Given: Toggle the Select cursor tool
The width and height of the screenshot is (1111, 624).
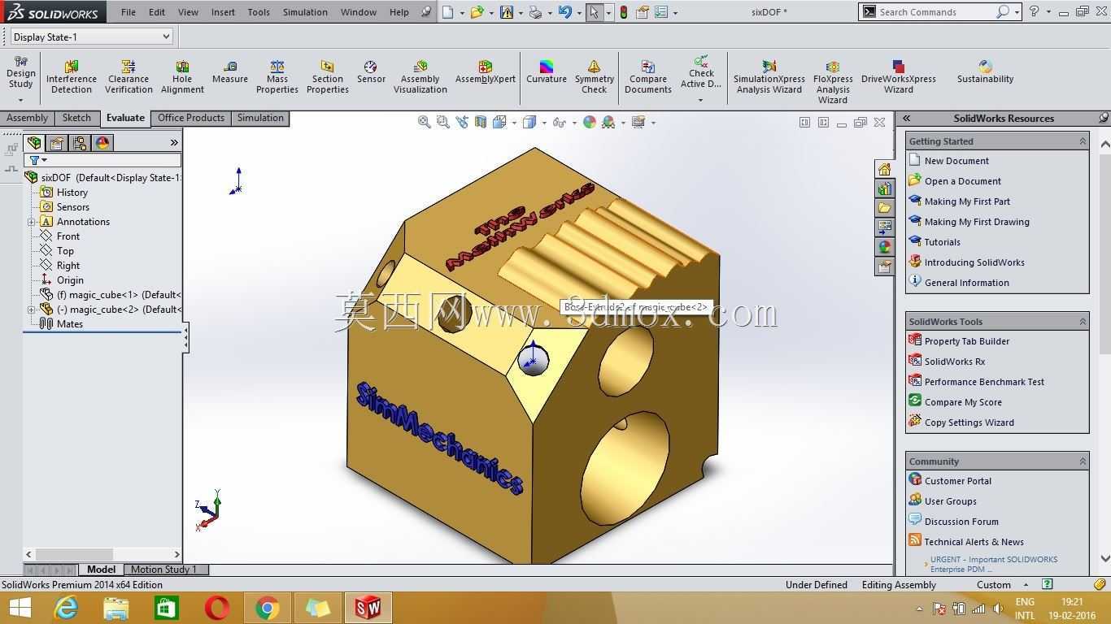Looking at the screenshot, I should click(595, 12).
